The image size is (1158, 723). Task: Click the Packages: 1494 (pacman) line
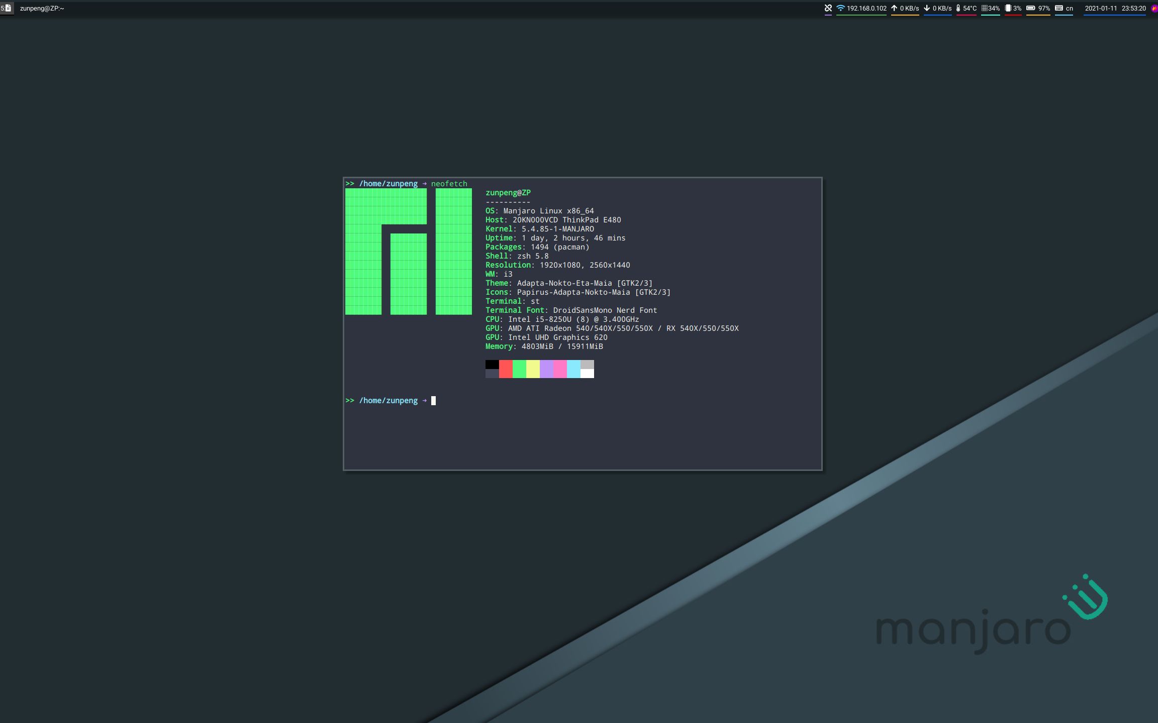point(537,247)
